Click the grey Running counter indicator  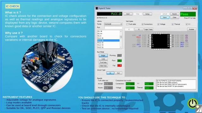(x=119, y=56)
